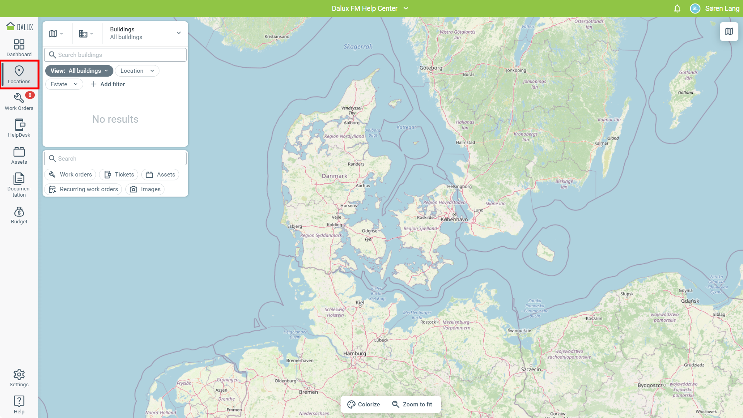
Task: Click the map layers button top right
Action: point(729,31)
